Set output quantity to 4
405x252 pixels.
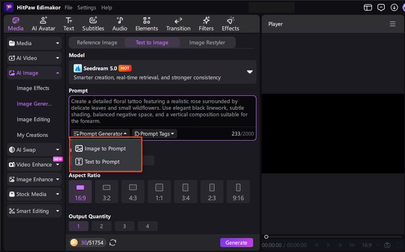tap(148, 226)
